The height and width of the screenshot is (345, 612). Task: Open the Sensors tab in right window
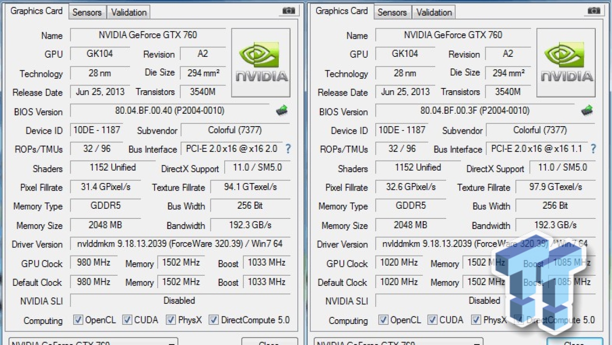pyautogui.click(x=392, y=12)
